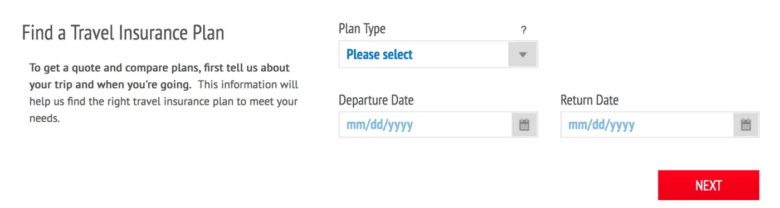The width and height of the screenshot is (780, 208).
Task: Click the 'mm/dd/yyyy' placeholder under Departure Date
Action: click(379, 125)
